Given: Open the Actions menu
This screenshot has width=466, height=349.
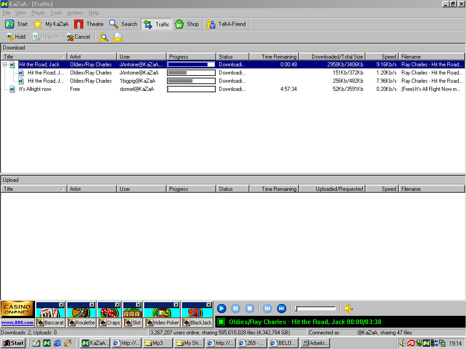Looking at the screenshot, I should (x=75, y=13).
